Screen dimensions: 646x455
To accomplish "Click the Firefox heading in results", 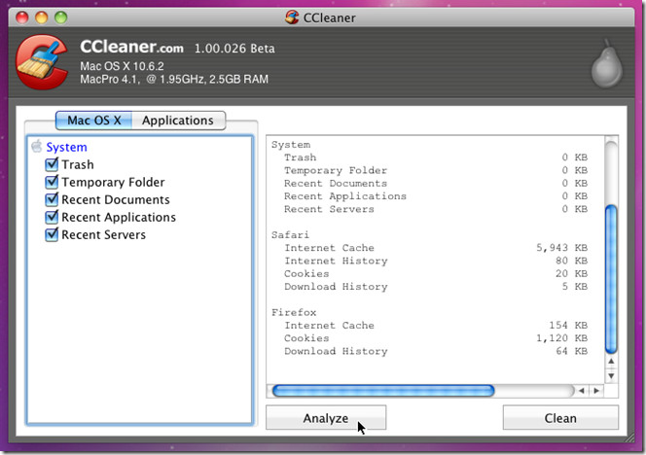I will pyautogui.click(x=294, y=312).
